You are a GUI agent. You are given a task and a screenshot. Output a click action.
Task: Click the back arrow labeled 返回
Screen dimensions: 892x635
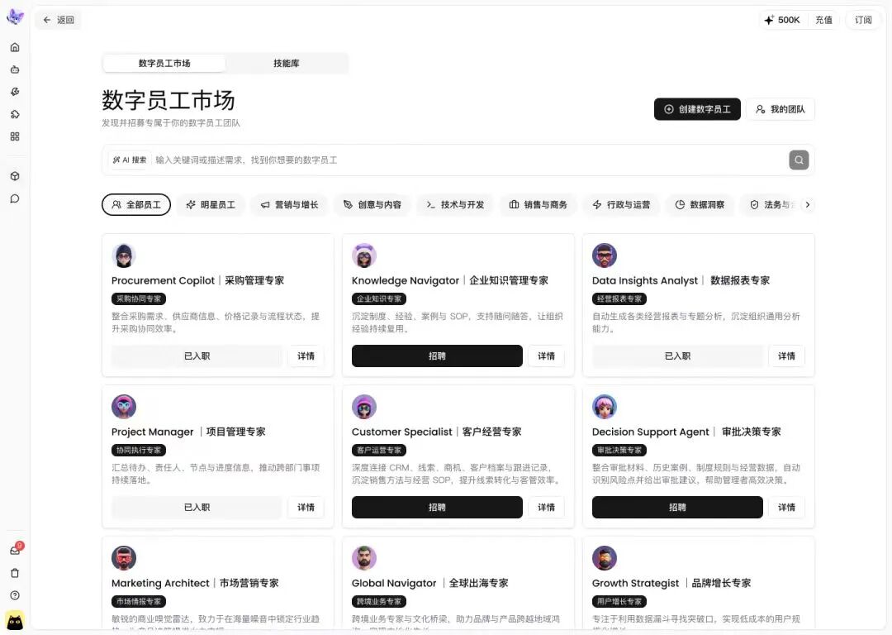pyautogui.click(x=58, y=19)
